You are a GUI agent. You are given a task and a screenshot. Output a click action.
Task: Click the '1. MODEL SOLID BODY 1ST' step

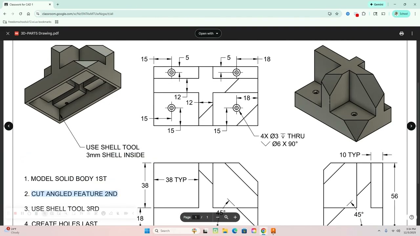65,179
